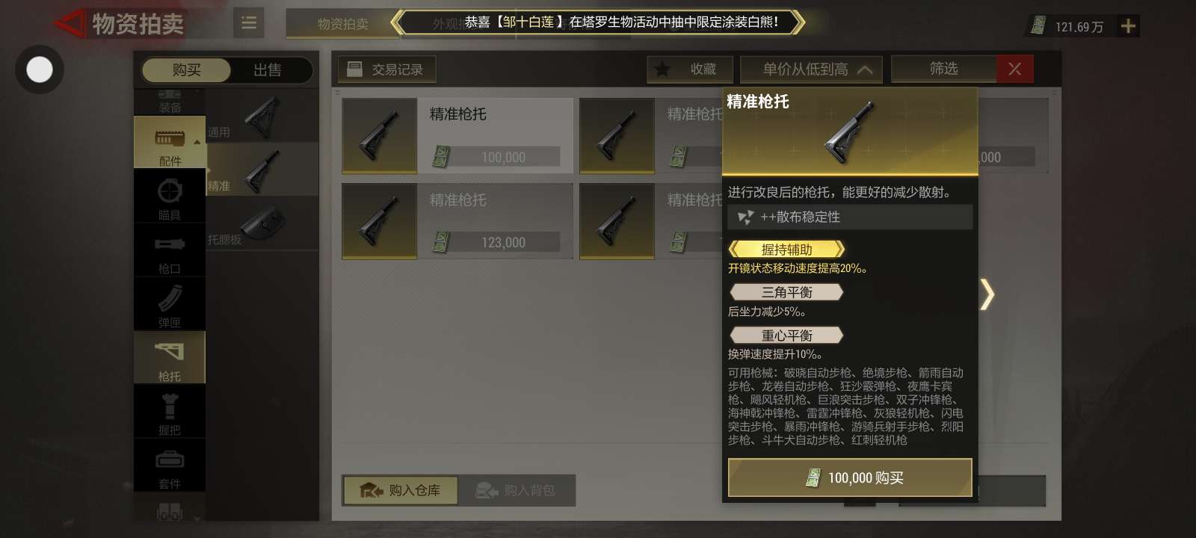Open the hamburger menu icon beside 物资拍卖

(x=249, y=23)
